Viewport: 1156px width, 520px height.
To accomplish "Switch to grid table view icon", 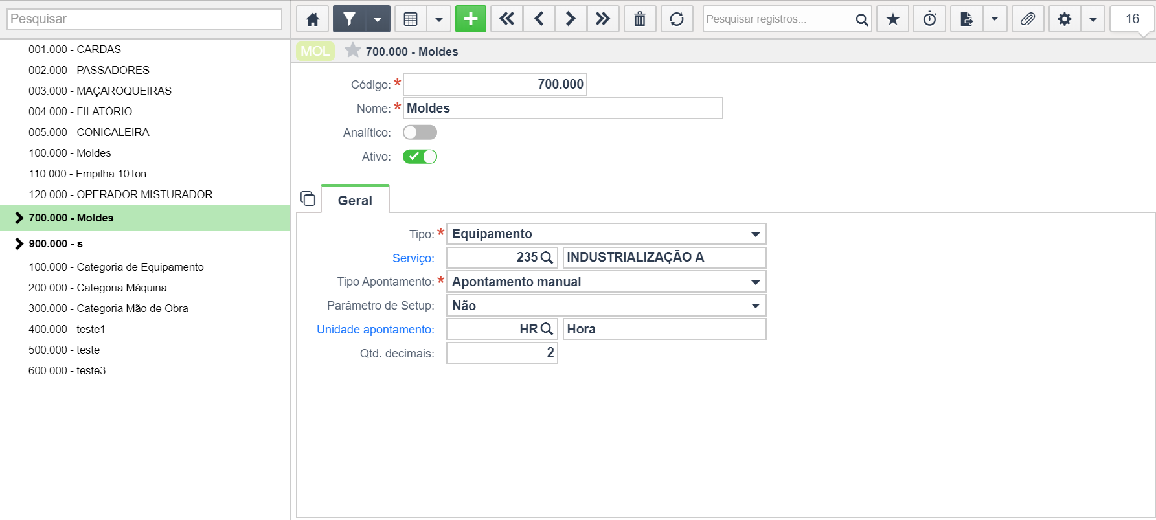I will tap(411, 19).
